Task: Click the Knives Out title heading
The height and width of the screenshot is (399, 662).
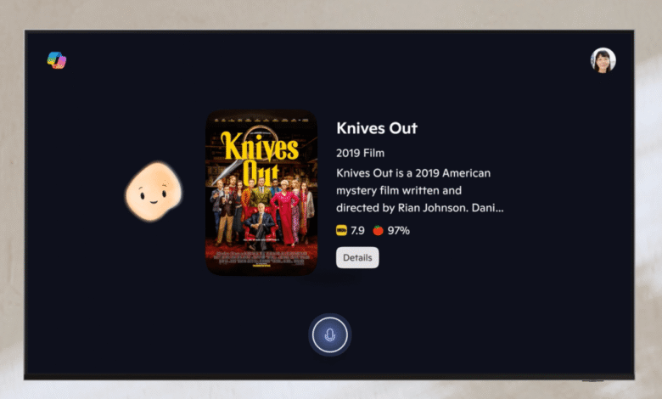Action: [x=377, y=128]
